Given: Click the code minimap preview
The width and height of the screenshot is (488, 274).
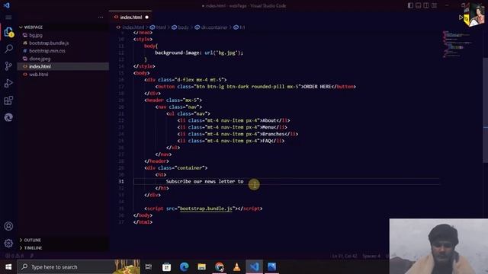Looking at the screenshot, I should click(x=458, y=44).
